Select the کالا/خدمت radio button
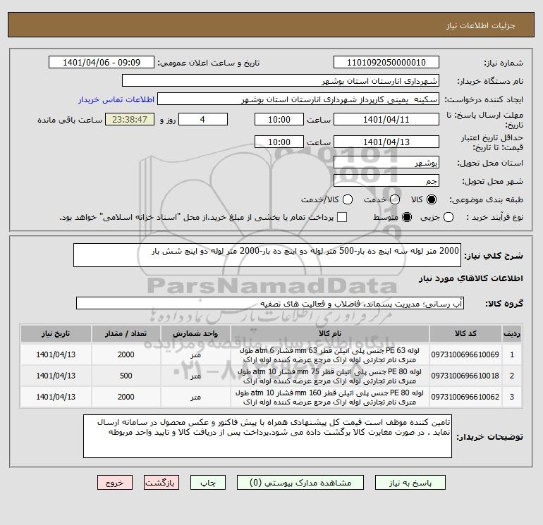Screen dimensions: 543x525 tap(348, 199)
